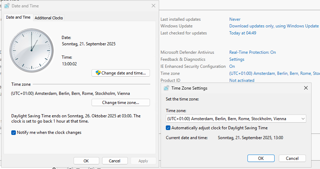The height and width of the screenshot is (169, 320).
Task: Close the Date and Time dialog
Action: click(x=153, y=6)
